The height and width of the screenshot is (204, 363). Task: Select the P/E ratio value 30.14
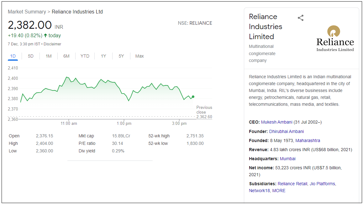click(117, 143)
